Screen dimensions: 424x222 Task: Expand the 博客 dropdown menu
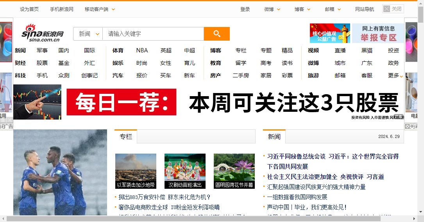click(302, 9)
